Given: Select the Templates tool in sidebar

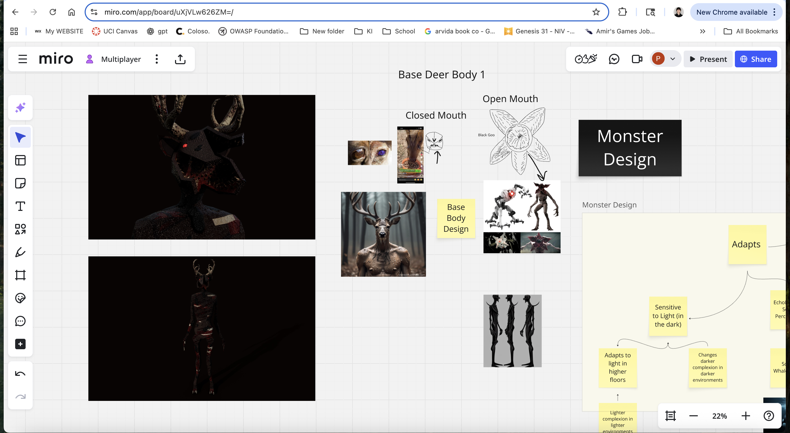Looking at the screenshot, I should tap(20, 160).
